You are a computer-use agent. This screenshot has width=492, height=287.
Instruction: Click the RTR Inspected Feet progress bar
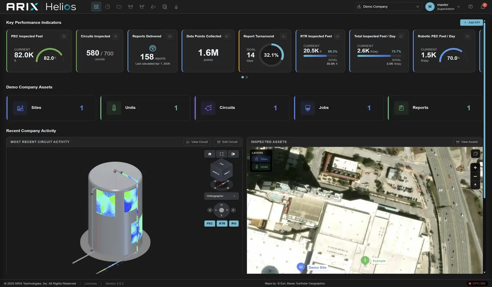(x=321, y=56)
